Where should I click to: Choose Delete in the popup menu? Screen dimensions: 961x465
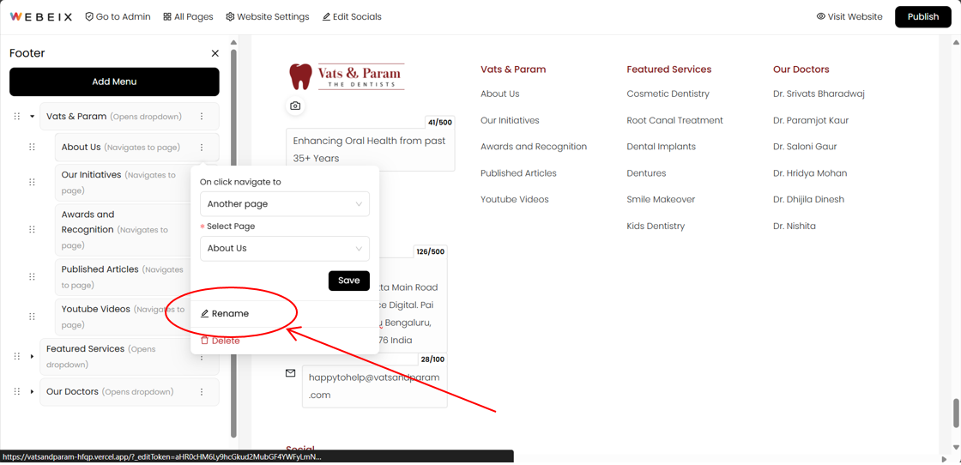(x=220, y=341)
